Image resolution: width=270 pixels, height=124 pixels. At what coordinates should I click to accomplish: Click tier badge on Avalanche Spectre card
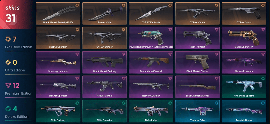(263, 79)
